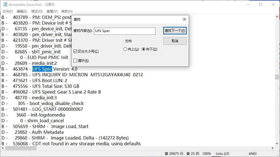Image resolution: width=280 pixels, height=157 pixels.
Task: Close the Find dialog with X
Action: pos(185,19)
